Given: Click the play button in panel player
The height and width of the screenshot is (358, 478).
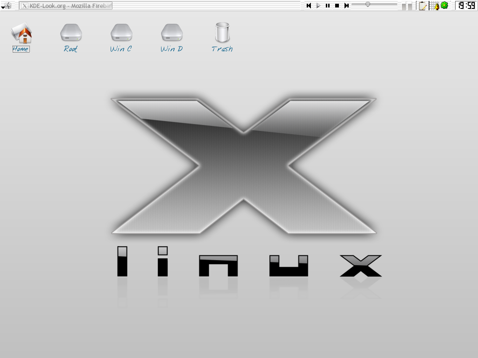Looking at the screenshot, I should point(318,6).
